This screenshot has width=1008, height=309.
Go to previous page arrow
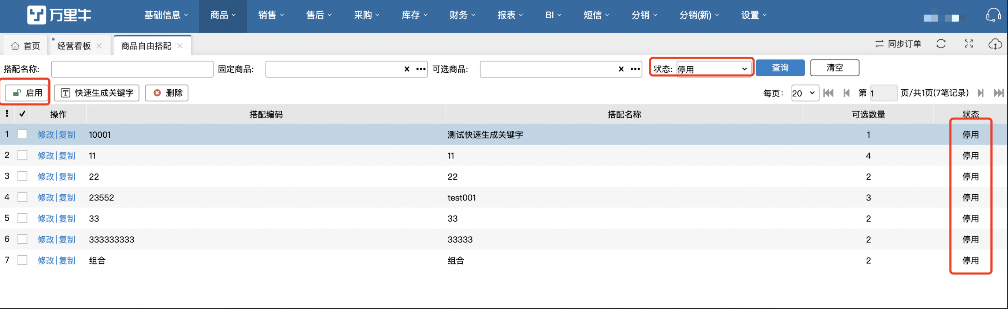[x=846, y=93]
